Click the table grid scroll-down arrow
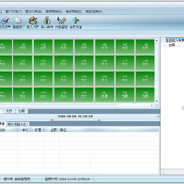The image size is (184, 184). pos(157,101)
